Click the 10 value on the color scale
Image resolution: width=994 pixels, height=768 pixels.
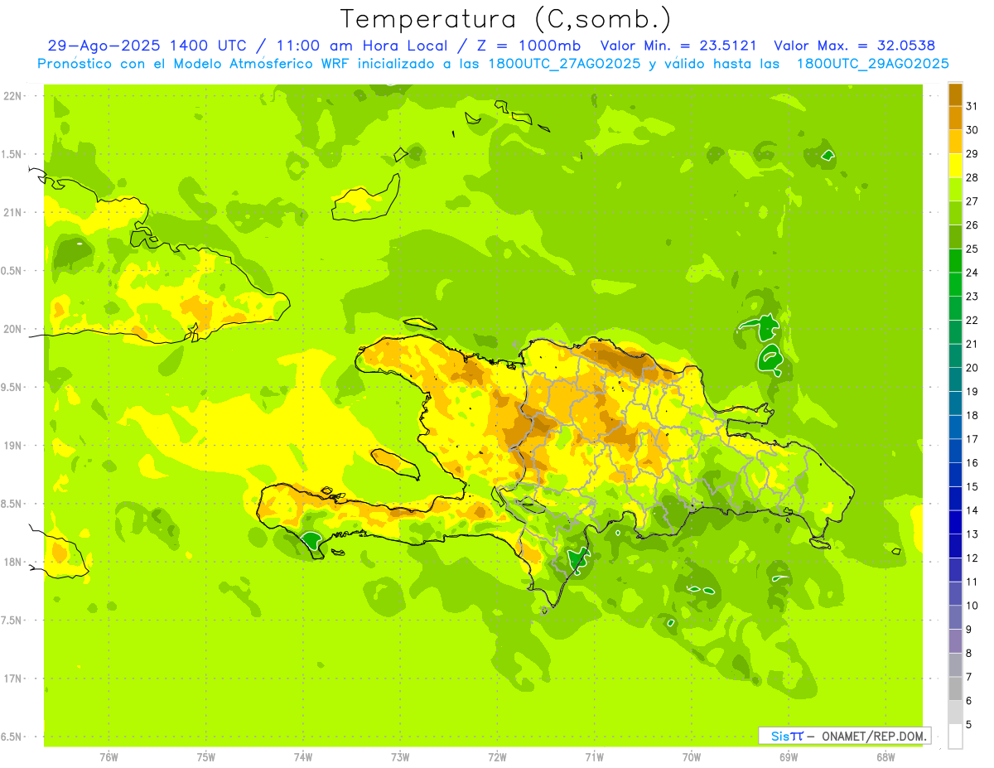[x=972, y=606]
